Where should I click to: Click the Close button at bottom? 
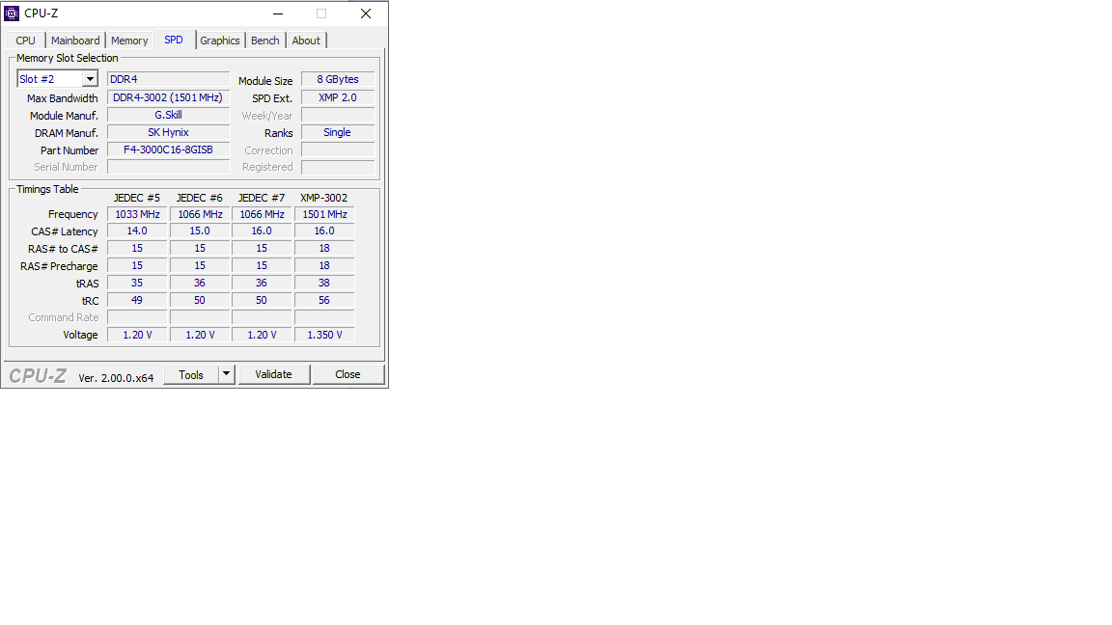(348, 374)
